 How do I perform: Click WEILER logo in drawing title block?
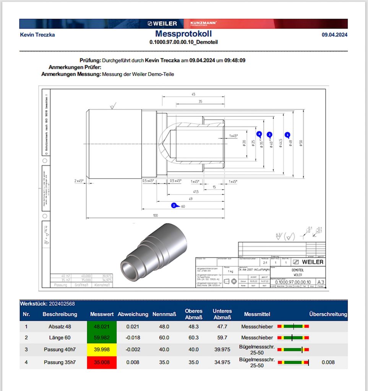308,262
